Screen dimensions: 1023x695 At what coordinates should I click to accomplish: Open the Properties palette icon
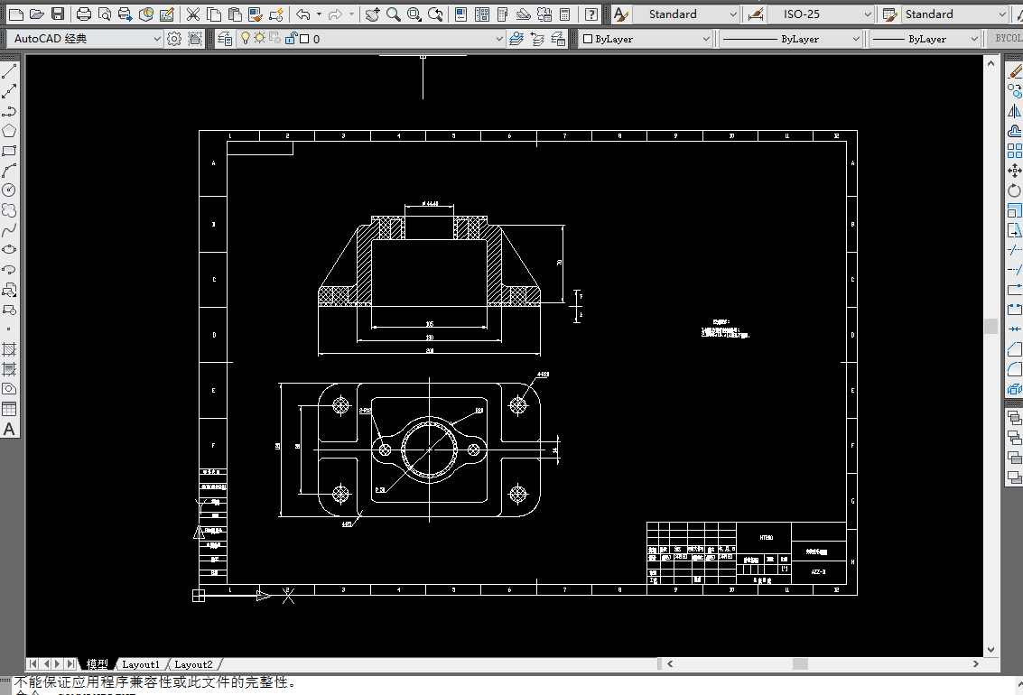point(461,14)
